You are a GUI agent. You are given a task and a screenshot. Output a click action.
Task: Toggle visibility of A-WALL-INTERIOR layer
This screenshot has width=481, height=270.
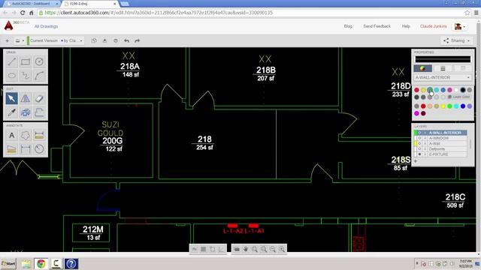pyautogui.click(x=419, y=133)
